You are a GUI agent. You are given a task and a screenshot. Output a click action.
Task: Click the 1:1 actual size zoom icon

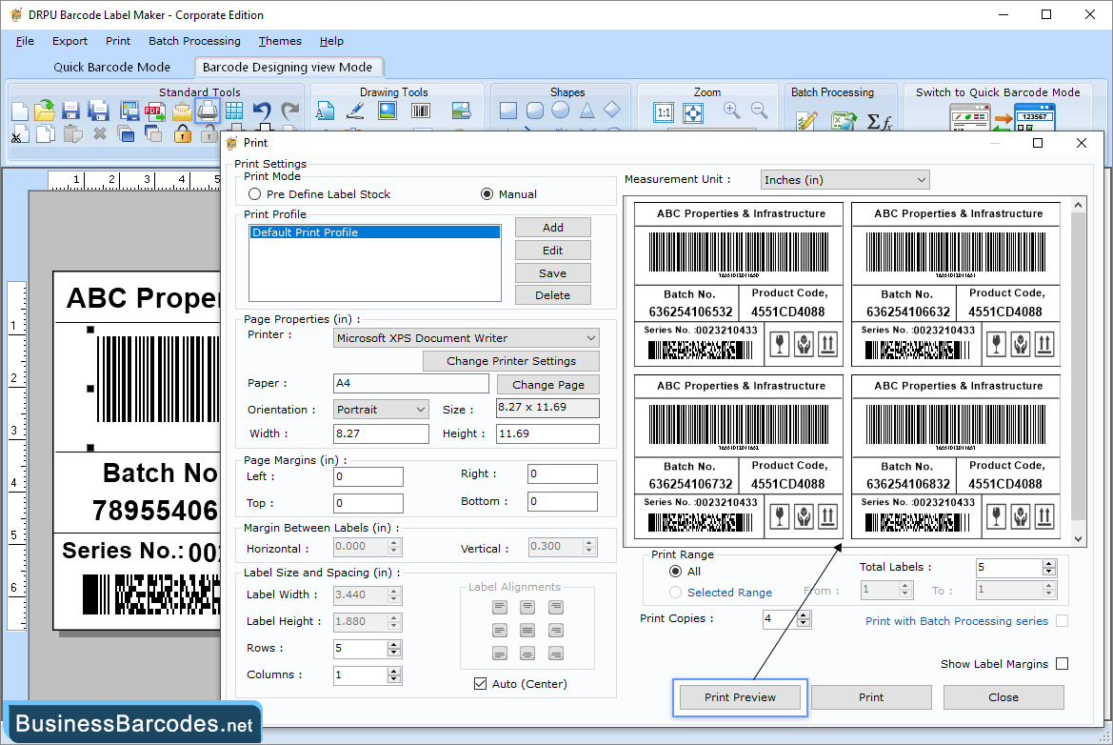(664, 113)
